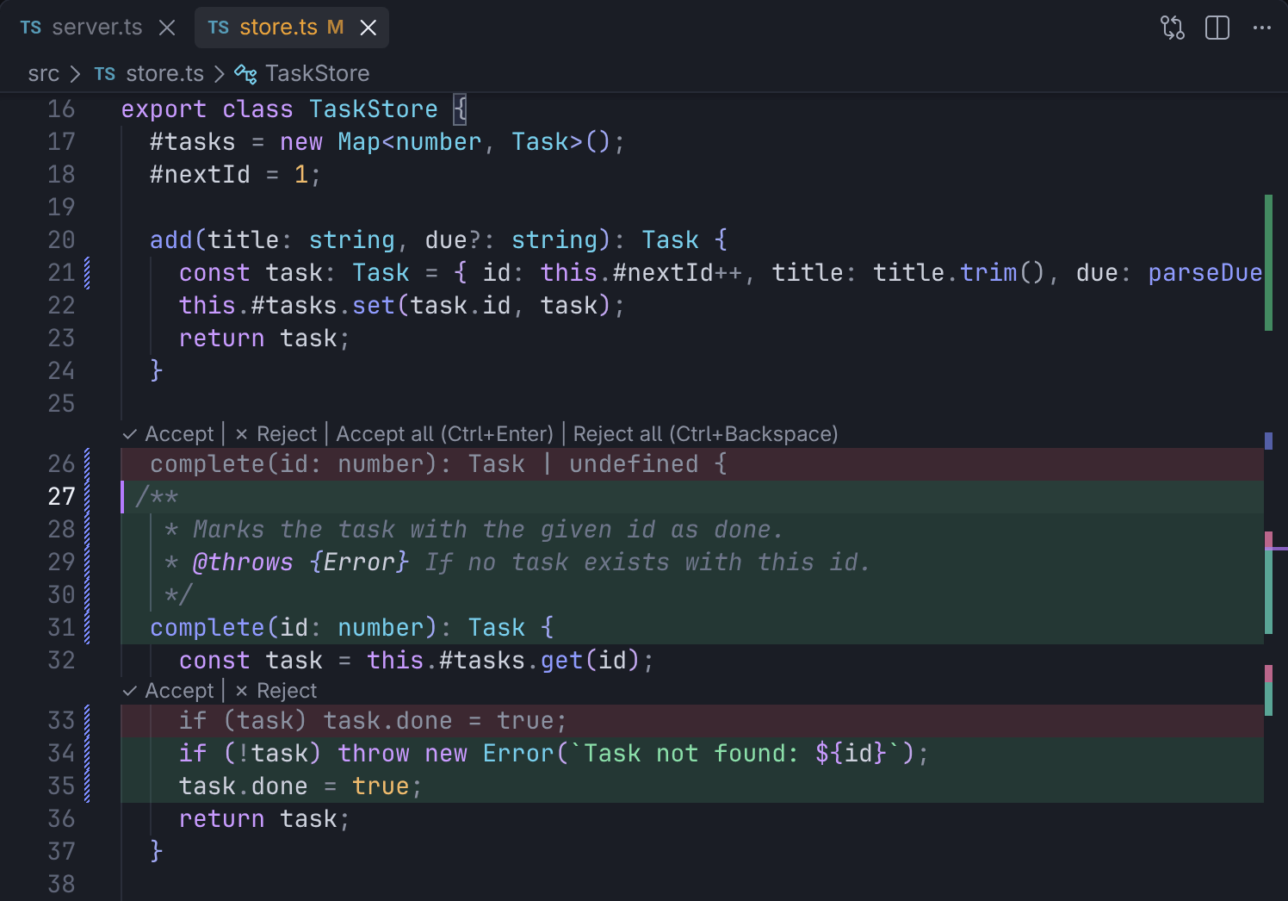This screenshot has width=1288, height=901.
Task: Click the @throws doc tag
Action: pos(243,562)
